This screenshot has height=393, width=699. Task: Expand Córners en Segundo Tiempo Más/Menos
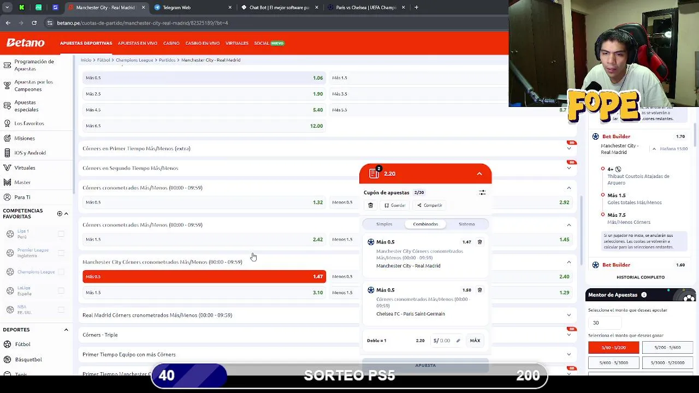568,168
